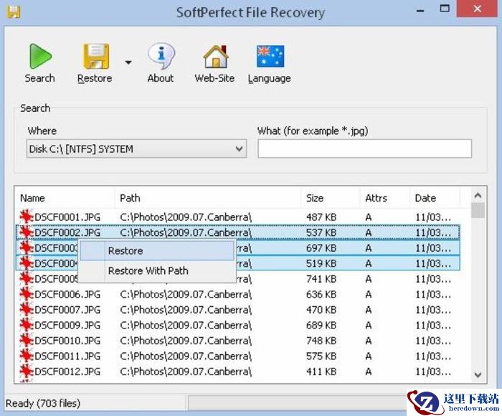This screenshot has height=416, width=502.
Task: Click the red icon beside DSCF0001.JPG
Action: click(27, 217)
